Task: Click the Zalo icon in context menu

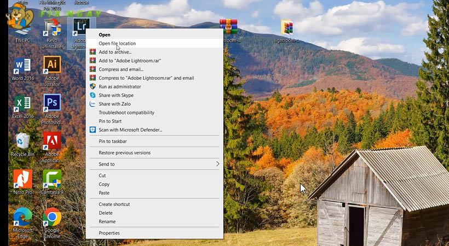Action: (93, 104)
